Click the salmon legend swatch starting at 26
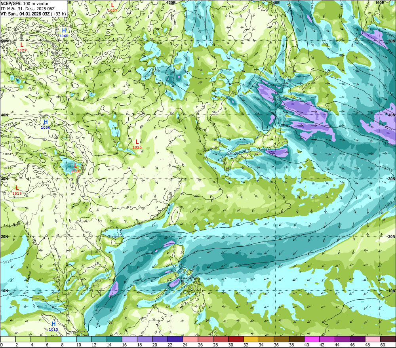This screenshot has height=348, width=396. pos(206,339)
